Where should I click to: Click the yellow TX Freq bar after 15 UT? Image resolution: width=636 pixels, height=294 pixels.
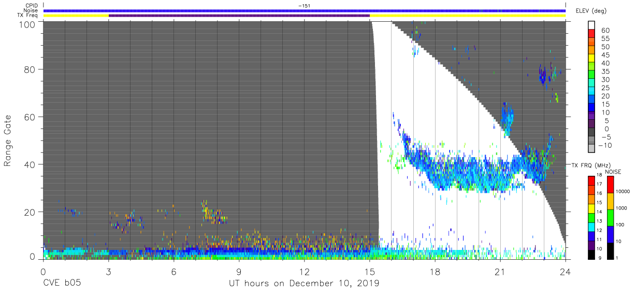(x=468, y=16)
